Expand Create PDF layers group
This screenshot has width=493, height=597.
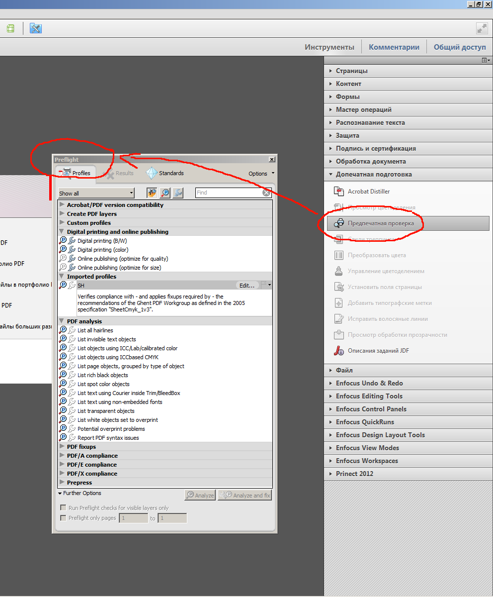[62, 214]
